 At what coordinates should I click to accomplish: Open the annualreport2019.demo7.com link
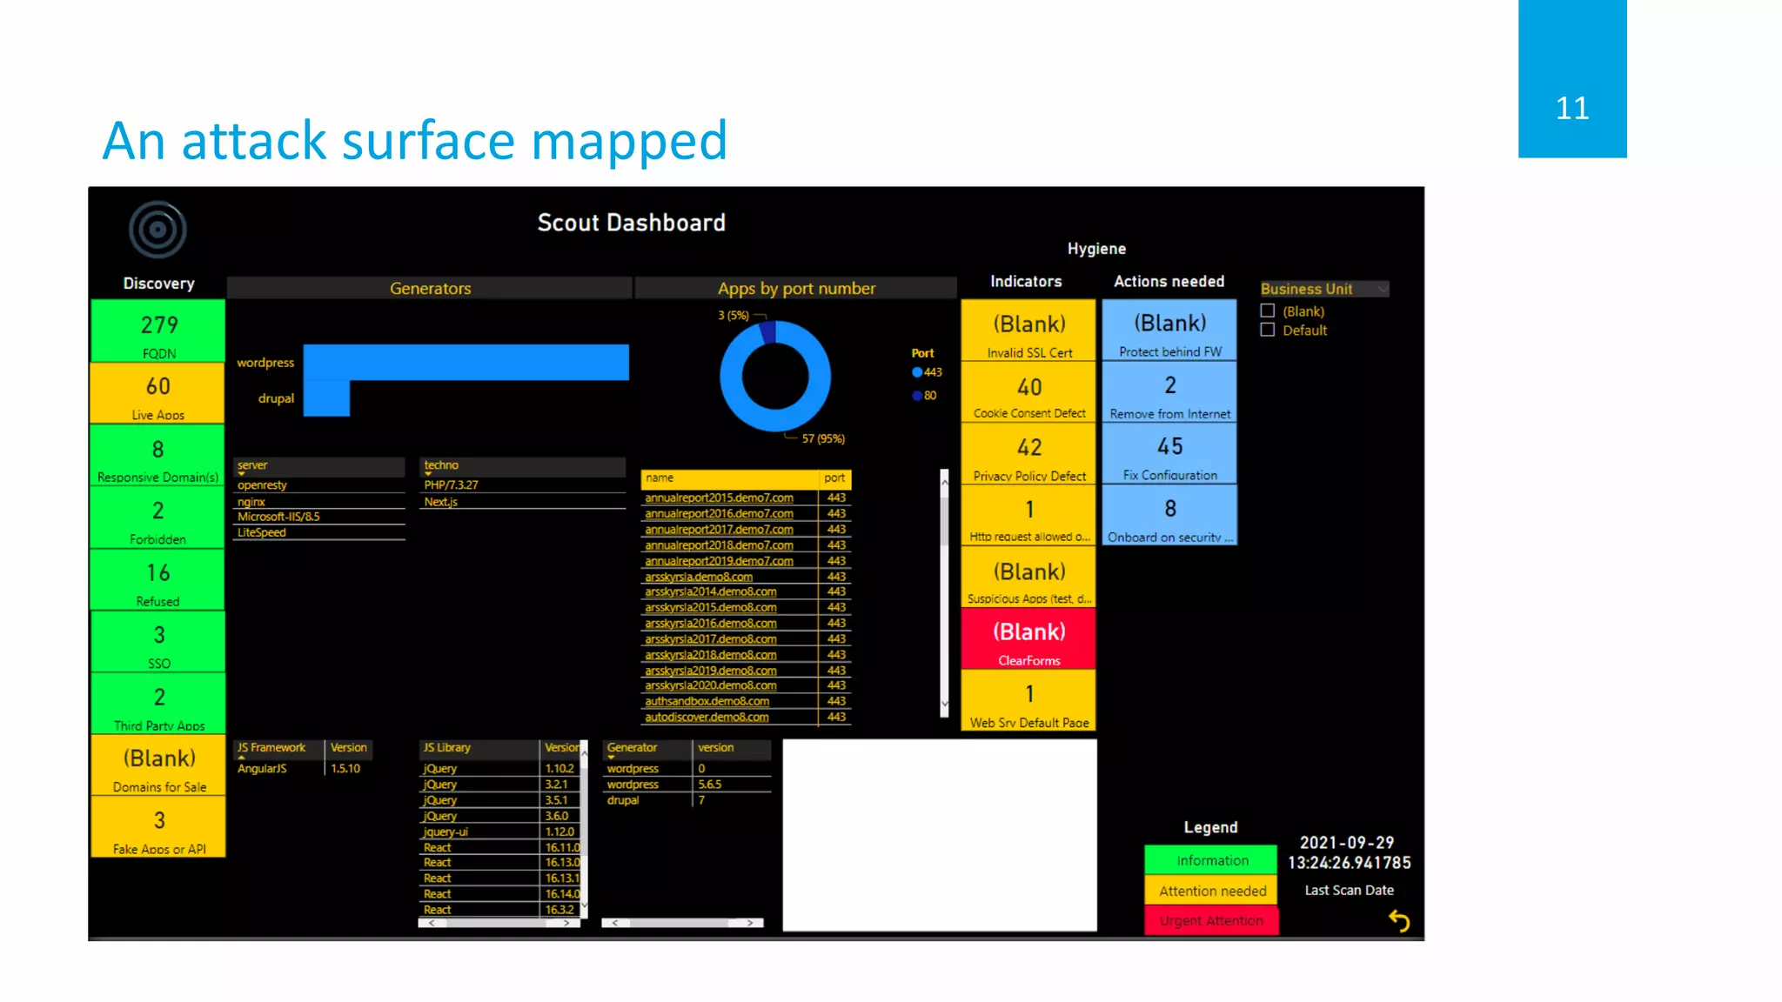coord(719,561)
